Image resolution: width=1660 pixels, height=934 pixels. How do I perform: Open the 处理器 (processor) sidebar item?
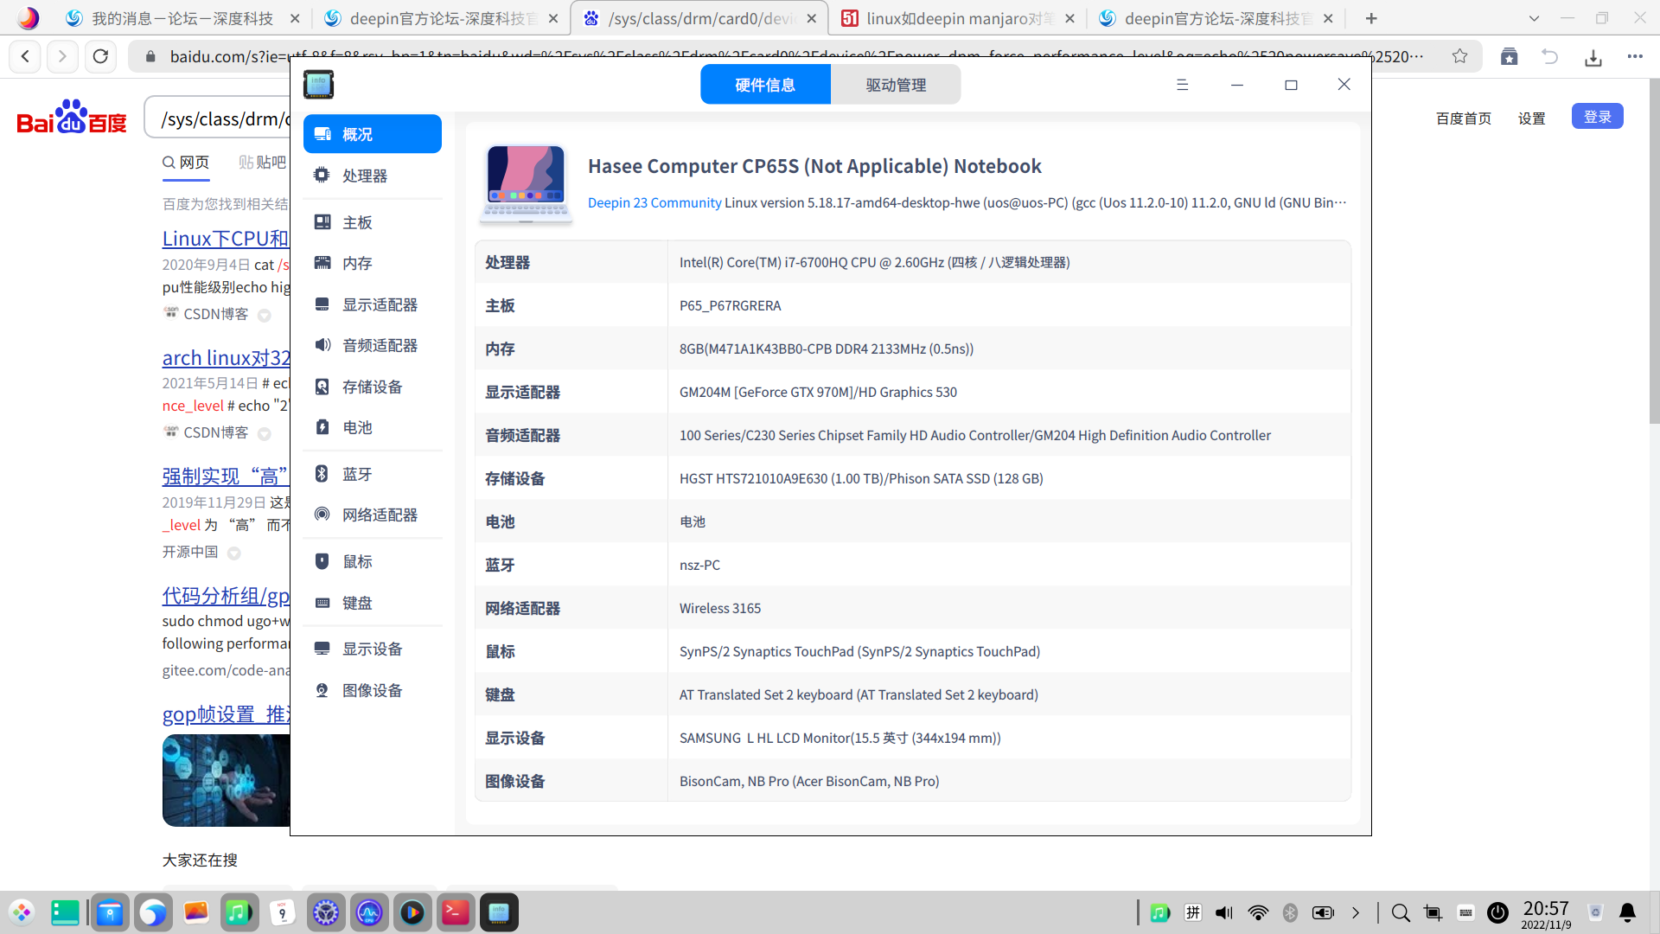click(364, 176)
